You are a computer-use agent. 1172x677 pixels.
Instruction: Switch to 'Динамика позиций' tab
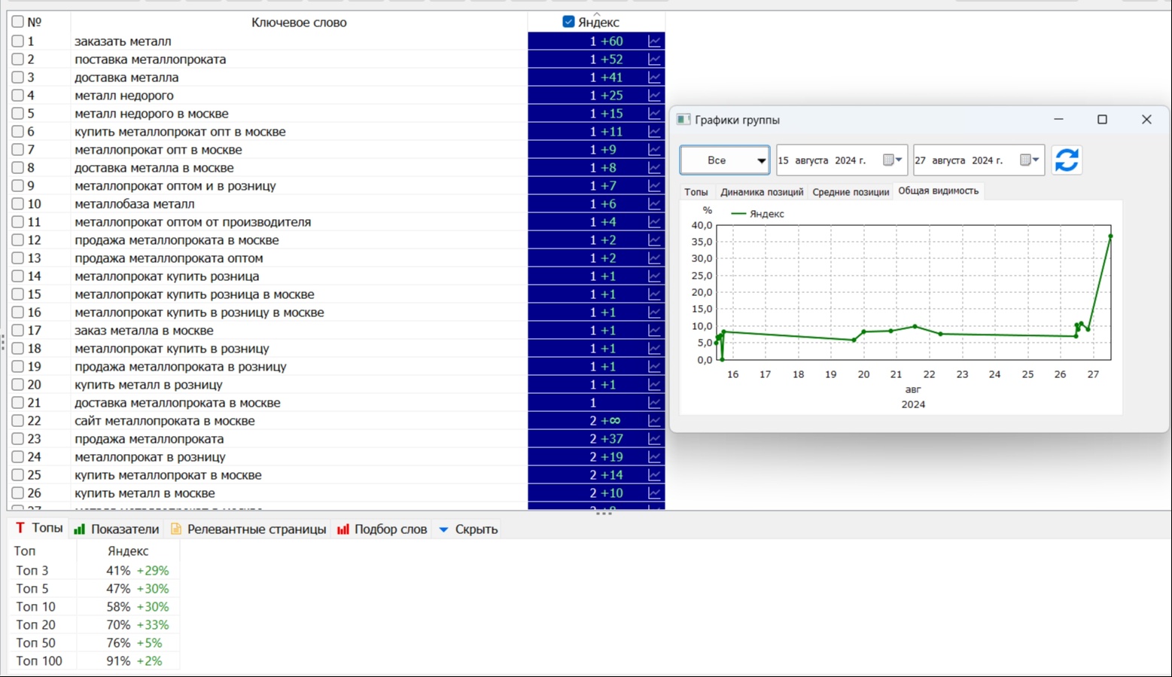pos(762,192)
